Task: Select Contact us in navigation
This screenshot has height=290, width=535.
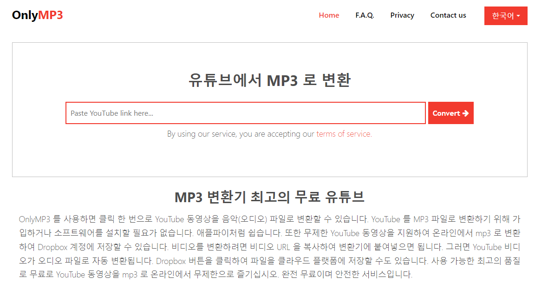Action: click(448, 15)
